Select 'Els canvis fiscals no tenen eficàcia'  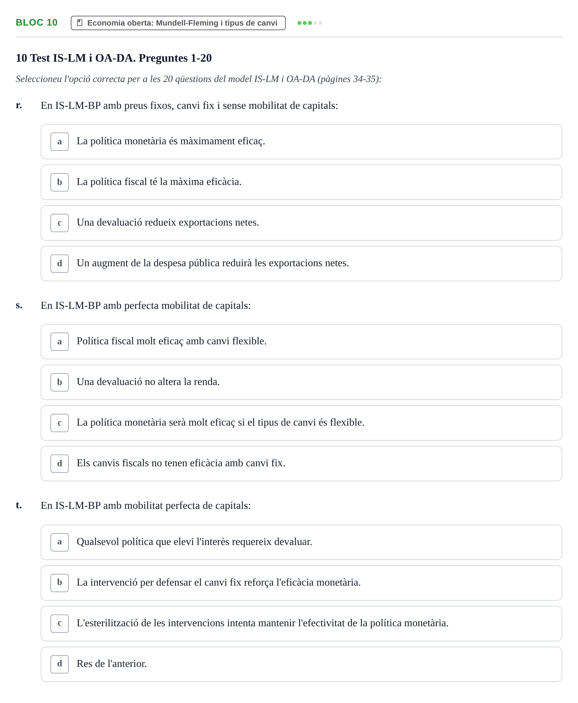(301, 463)
